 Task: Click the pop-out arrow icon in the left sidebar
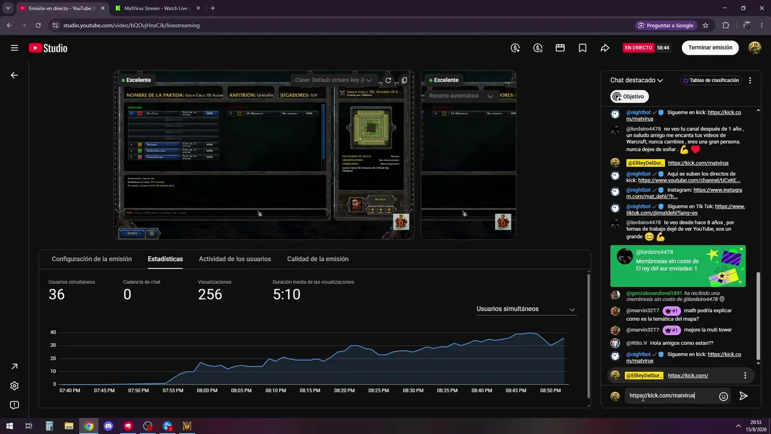click(14, 366)
